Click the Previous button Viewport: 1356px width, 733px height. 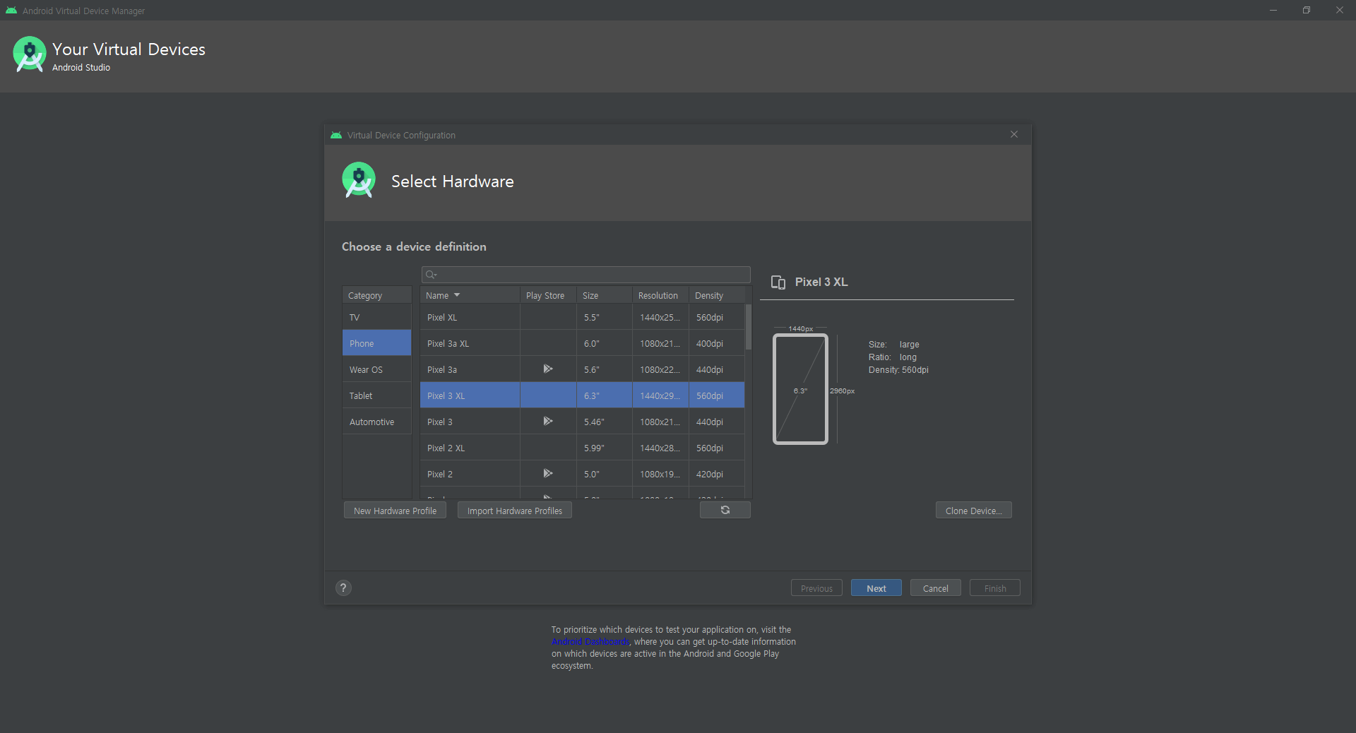(x=816, y=588)
